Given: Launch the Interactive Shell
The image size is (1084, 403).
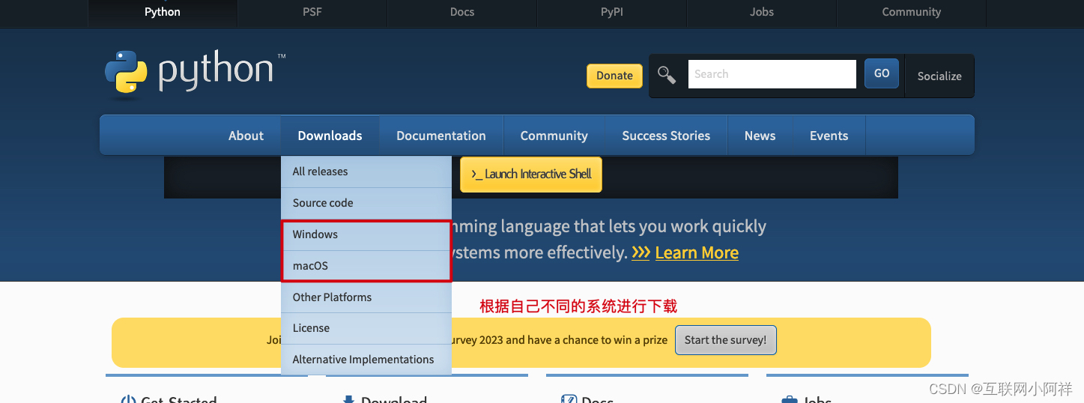Looking at the screenshot, I should (x=531, y=174).
